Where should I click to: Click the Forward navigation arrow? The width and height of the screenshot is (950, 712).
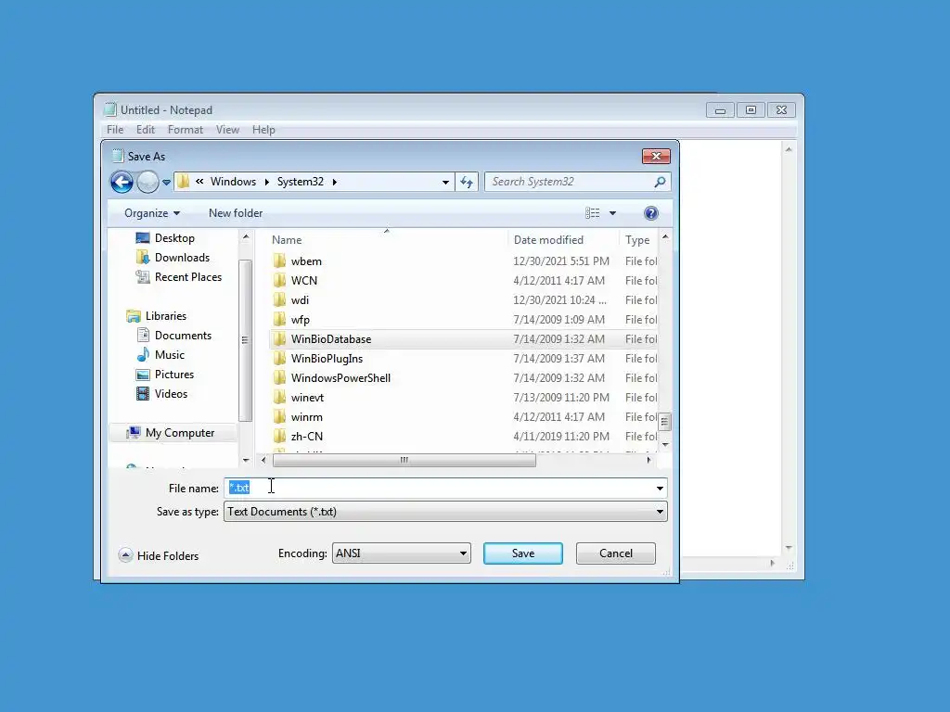click(x=148, y=182)
